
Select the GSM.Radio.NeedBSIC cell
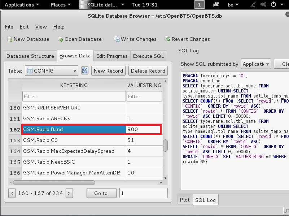point(74,162)
